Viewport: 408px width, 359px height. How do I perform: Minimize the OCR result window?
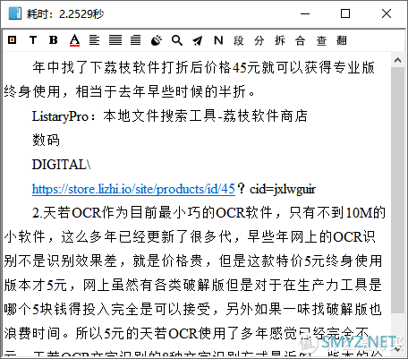(305, 13)
